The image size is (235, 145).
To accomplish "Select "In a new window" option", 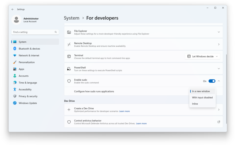I will click(x=201, y=91).
